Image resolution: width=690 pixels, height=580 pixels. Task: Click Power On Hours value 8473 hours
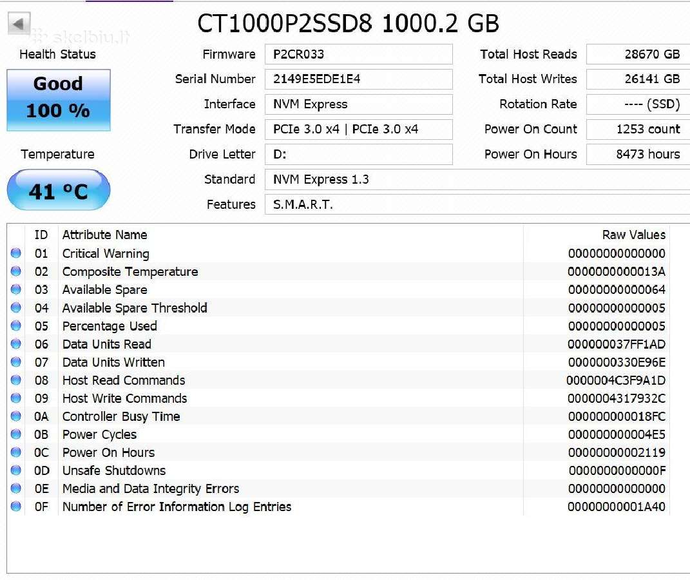point(638,155)
